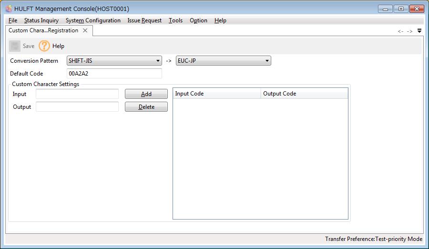This screenshot has height=249, width=429.
Task: Click Transfer Preference:Test-priority Mode status text
Action: 373,239
